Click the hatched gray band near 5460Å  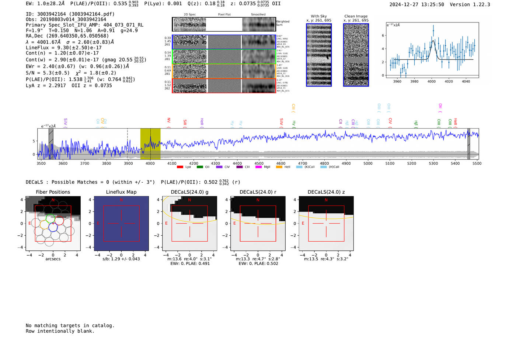pyautogui.click(x=469, y=144)
